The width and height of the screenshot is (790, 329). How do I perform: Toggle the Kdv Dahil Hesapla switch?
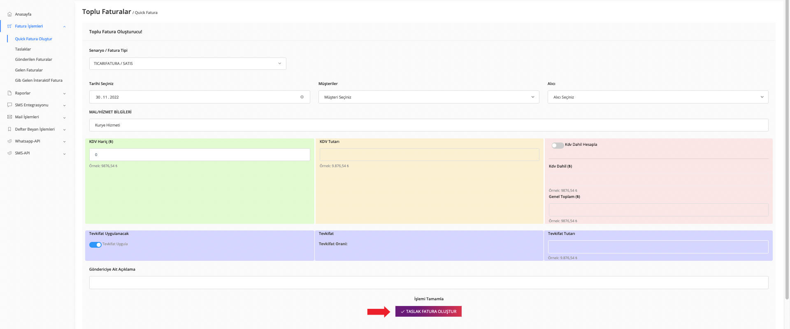point(558,145)
